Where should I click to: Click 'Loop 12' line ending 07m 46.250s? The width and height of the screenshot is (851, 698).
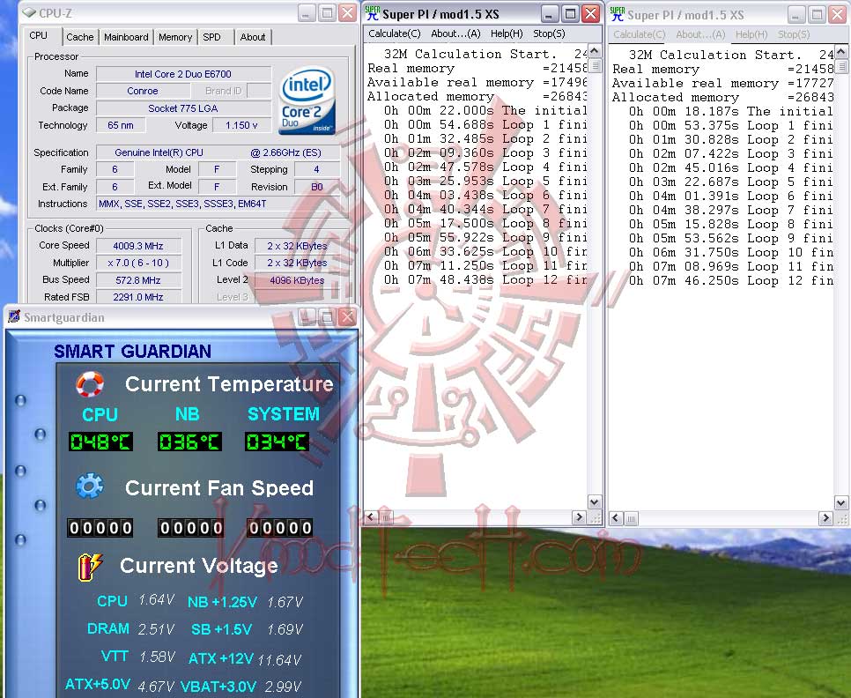pyautogui.click(x=730, y=280)
